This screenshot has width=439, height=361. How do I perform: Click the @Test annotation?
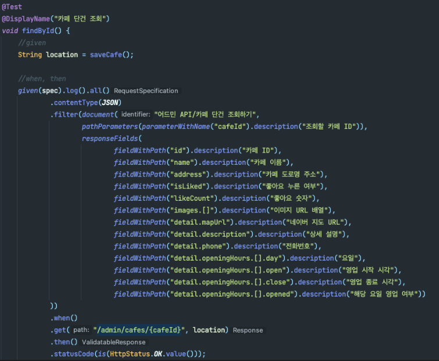12,7
